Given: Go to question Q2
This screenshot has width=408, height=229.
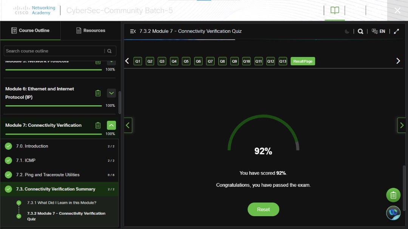Looking at the screenshot, I should (x=150, y=61).
